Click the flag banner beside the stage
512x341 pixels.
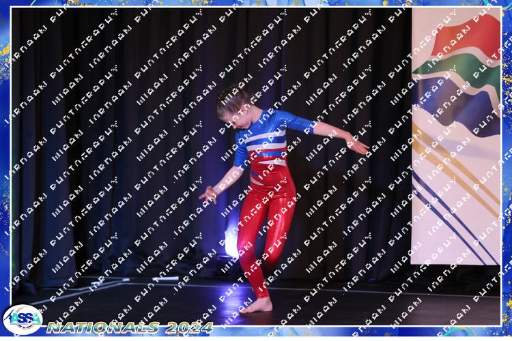(x=456, y=136)
